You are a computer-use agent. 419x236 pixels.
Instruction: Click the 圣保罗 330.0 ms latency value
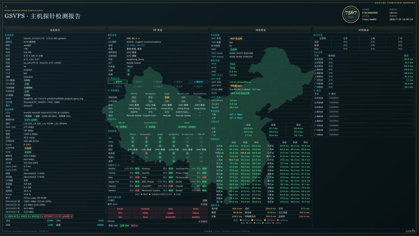click(x=304, y=216)
